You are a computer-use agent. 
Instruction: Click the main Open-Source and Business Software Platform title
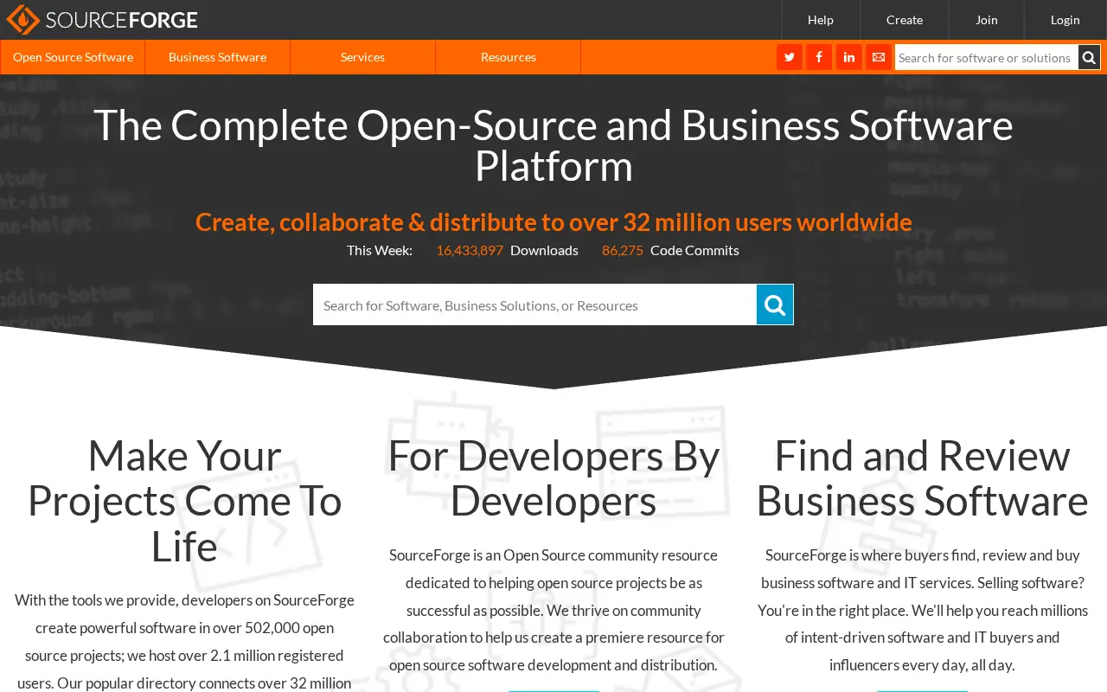553,145
